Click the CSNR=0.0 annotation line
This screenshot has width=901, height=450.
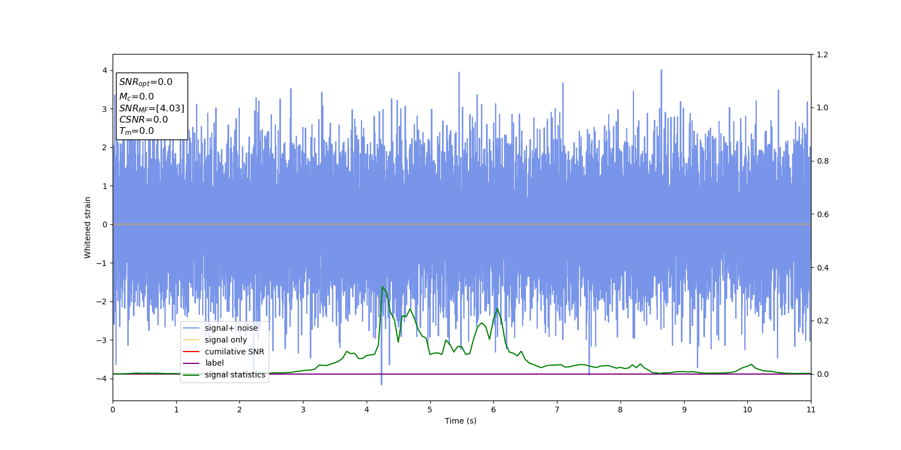pos(144,119)
